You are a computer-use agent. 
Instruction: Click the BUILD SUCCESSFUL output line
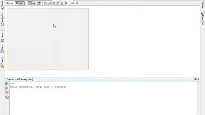(x=38, y=87)
